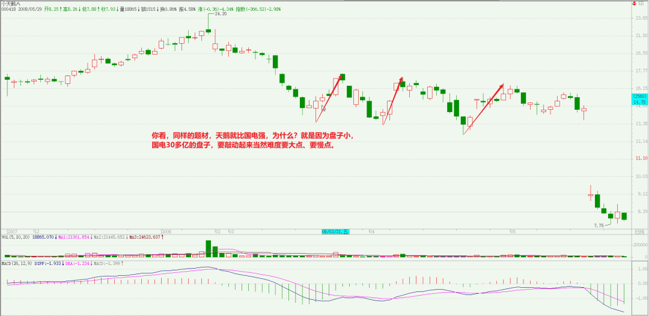Click the stock code 000418
This screenshot has height=316, width=649.
[x=8, y=8]
